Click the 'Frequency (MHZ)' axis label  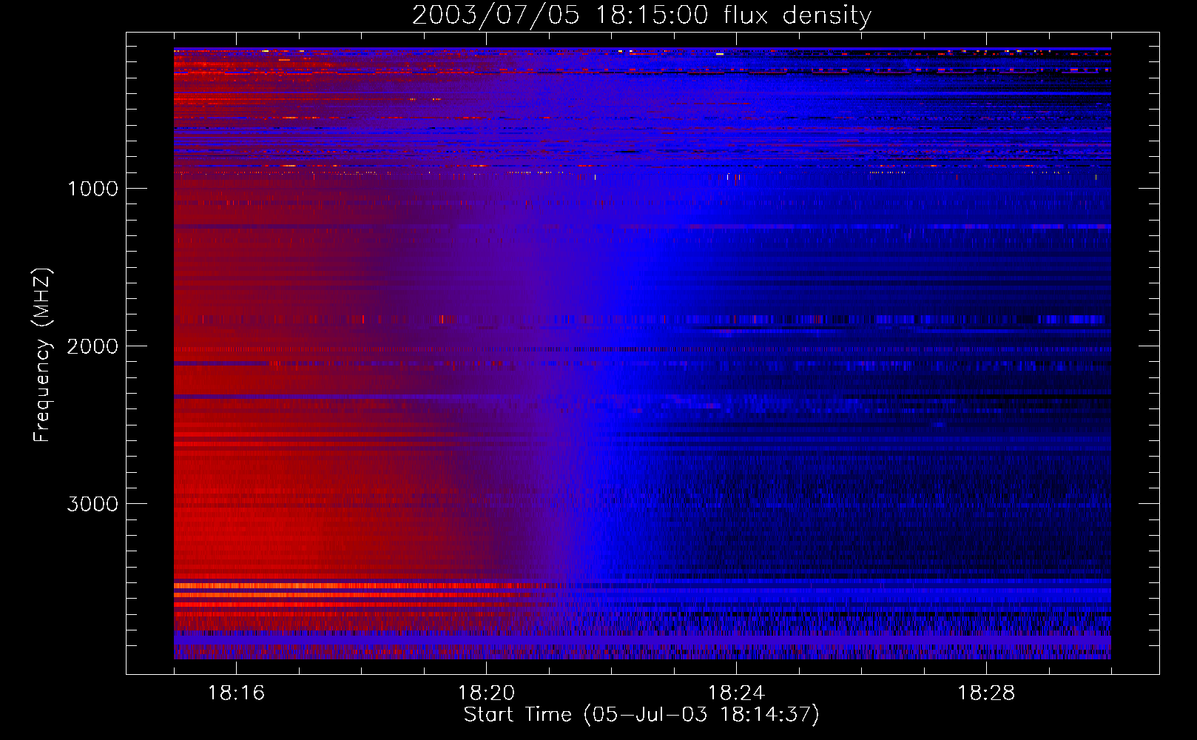(x=42, y=355)
